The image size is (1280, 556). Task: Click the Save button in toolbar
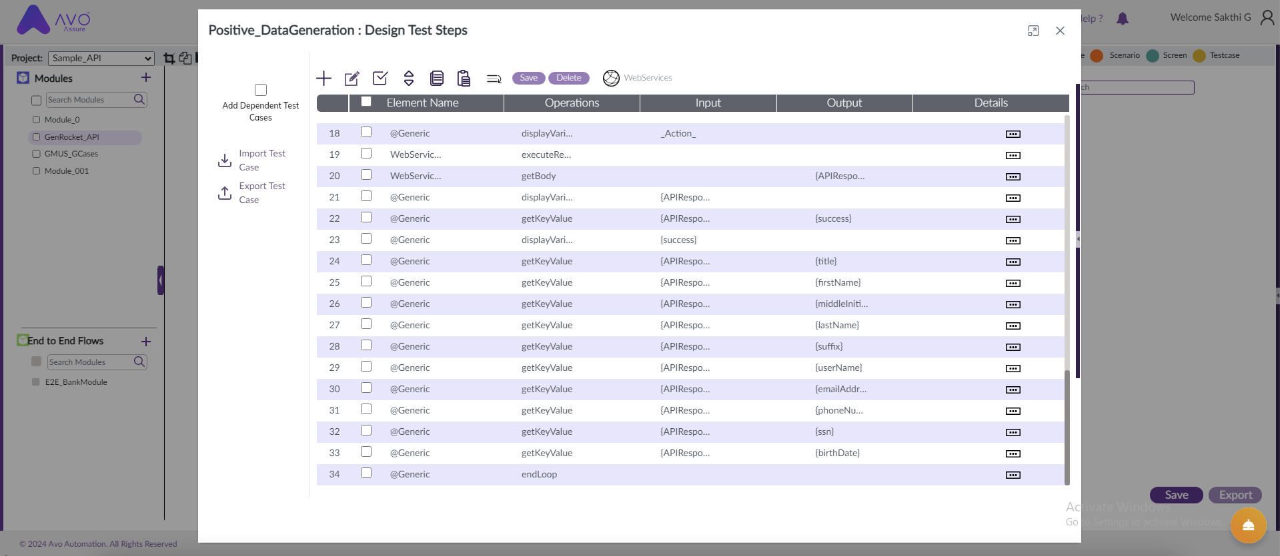coord(528,78)
